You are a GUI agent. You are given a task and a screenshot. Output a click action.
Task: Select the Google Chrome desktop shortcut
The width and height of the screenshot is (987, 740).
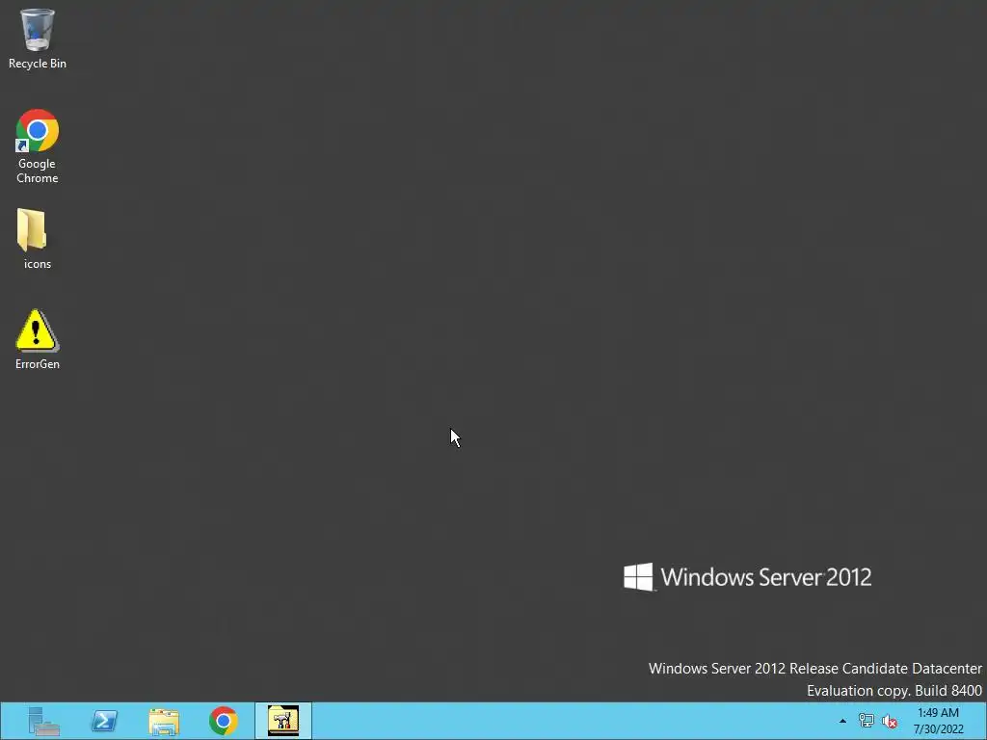[38, 146]
